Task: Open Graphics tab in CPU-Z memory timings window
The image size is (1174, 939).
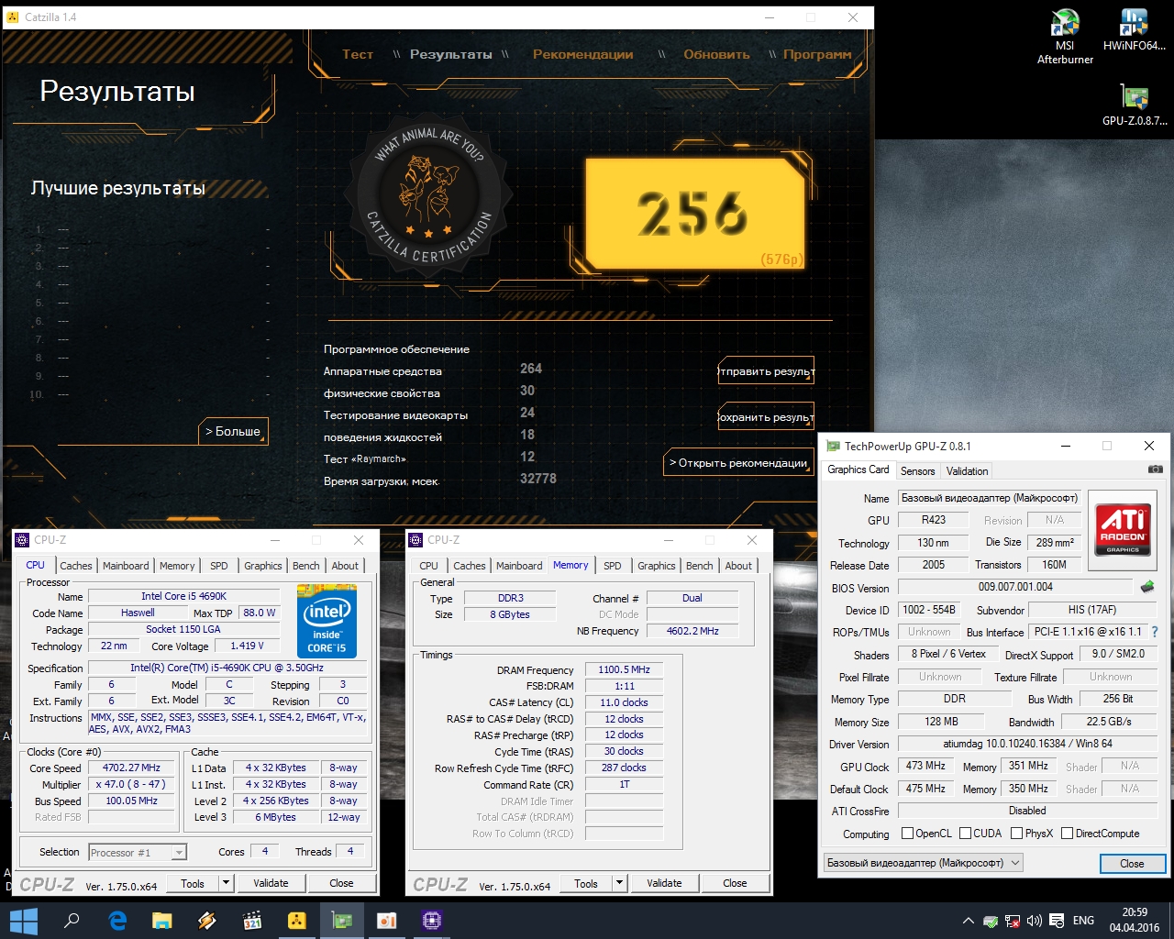Action: tap(657, 566)
